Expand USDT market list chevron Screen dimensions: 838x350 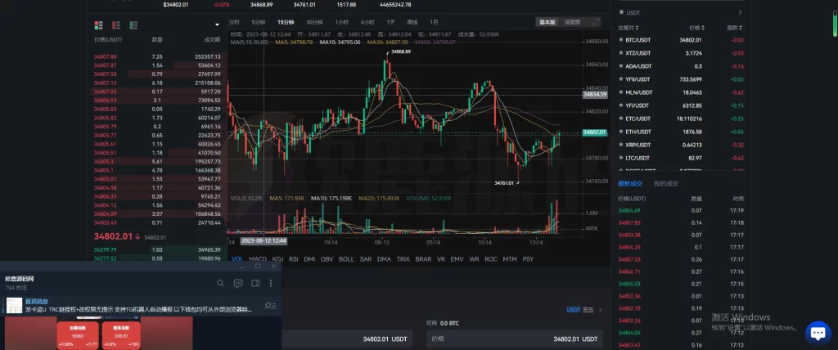740,12
